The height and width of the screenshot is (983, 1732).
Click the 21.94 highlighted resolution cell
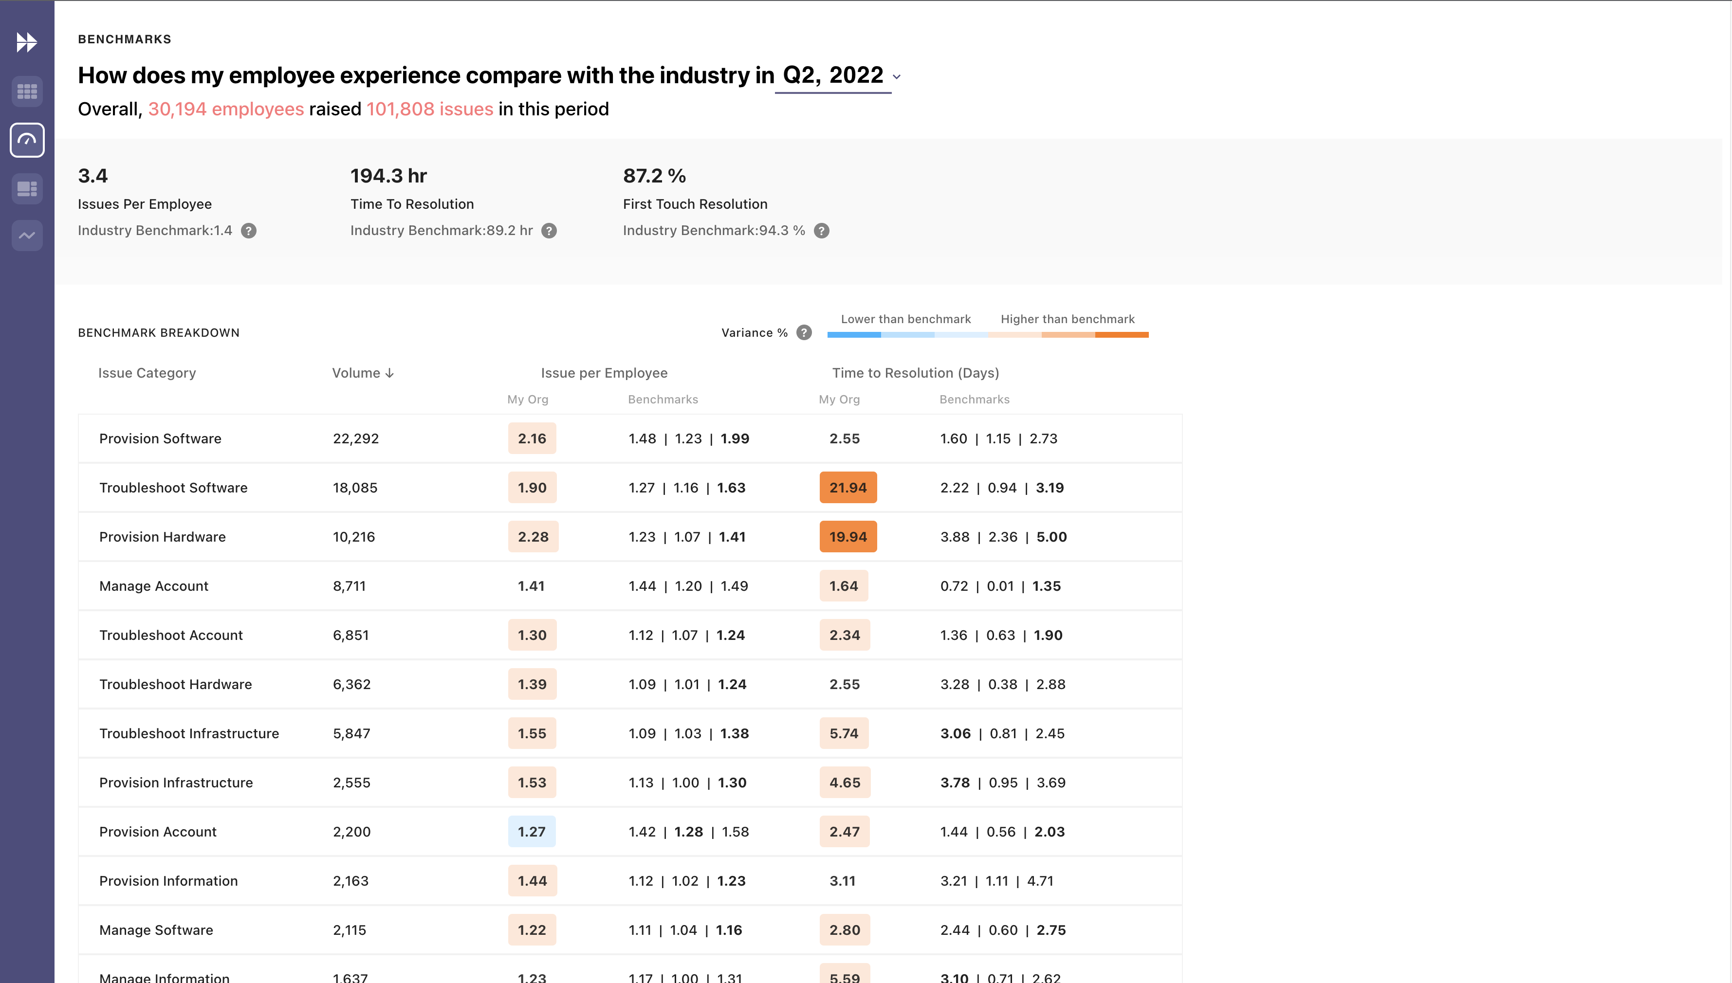(x=848, y=488)
